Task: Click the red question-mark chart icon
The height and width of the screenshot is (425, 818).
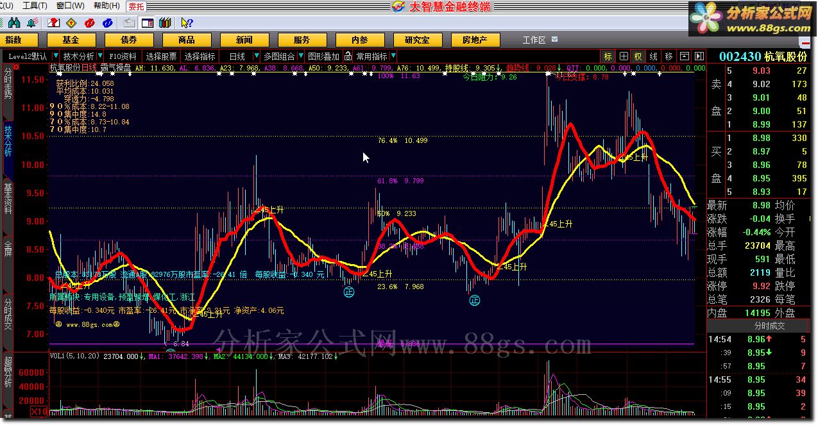Action: click(55, 23)
